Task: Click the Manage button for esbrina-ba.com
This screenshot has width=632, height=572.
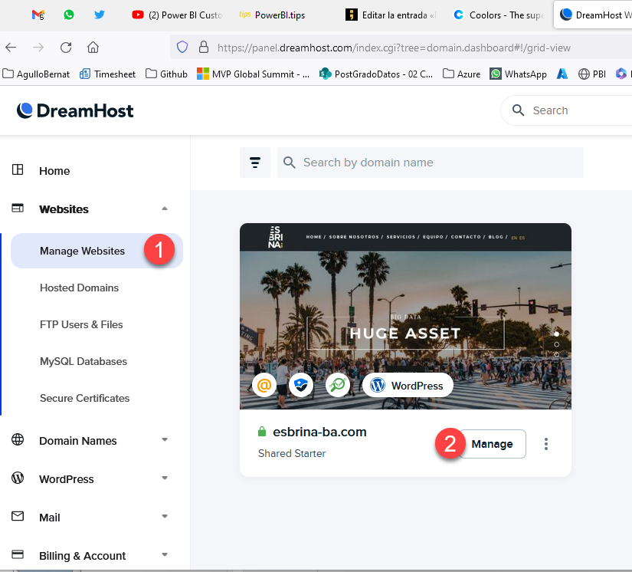Action: point(492,444)
